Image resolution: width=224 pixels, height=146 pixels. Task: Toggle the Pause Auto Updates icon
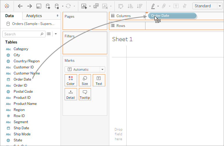click(x=57, y=6)
